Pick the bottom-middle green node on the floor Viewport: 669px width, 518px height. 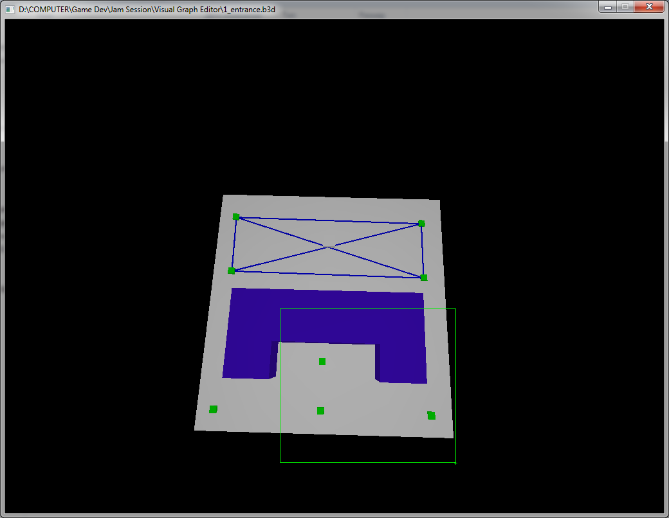(x=320, y=411)
